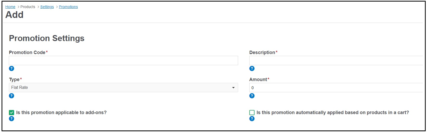427x132 pixels.
Task: Focus the Promotion Code input field
Action: (x=123, y=61)
